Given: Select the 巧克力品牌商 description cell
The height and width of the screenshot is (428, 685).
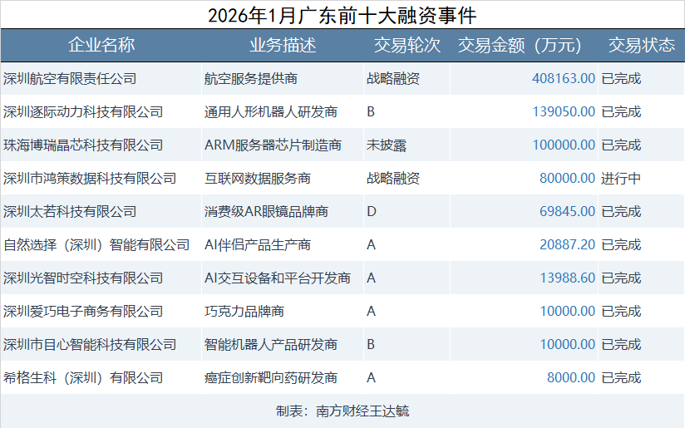Looking at the screenshot, I should click(x=244, y=312).
